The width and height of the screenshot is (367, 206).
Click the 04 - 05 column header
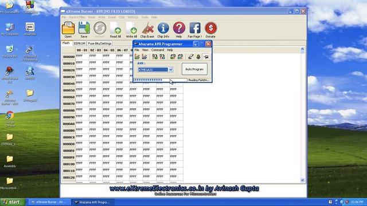coord(109,50)
